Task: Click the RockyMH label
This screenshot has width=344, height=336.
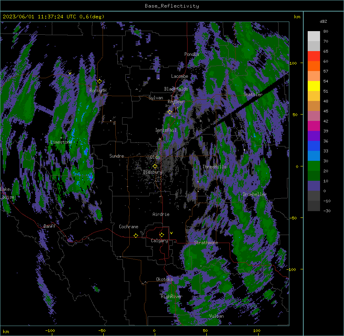Action: (98, 91)
